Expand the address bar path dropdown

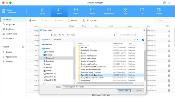pos(110,35)
